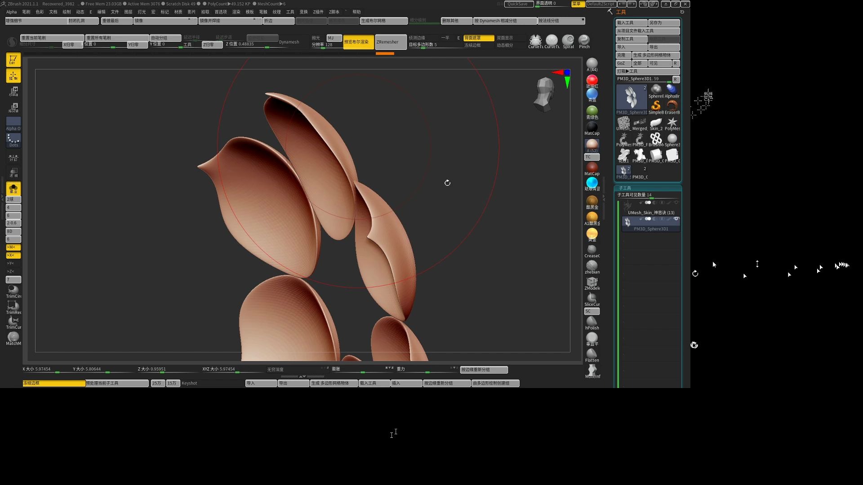Toggle 背面遮罩 backface mask button

click(479, 38)
